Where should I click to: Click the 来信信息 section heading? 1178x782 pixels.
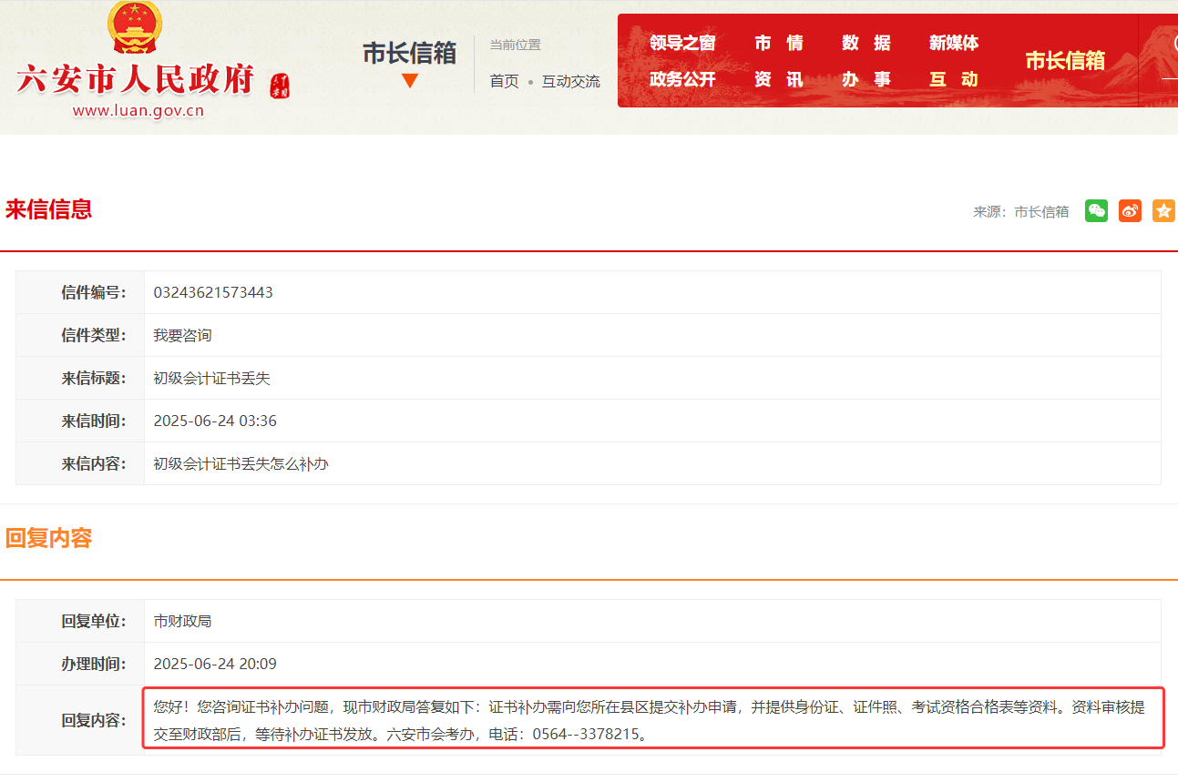point(49,208)
